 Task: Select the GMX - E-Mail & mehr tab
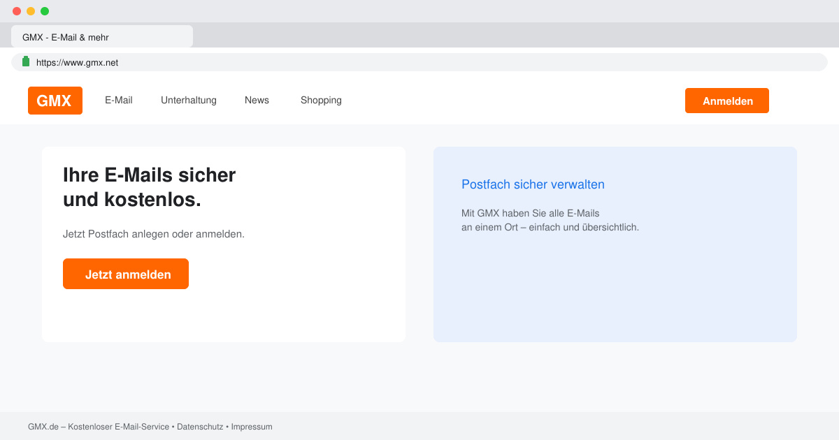(x=102, y=36)
